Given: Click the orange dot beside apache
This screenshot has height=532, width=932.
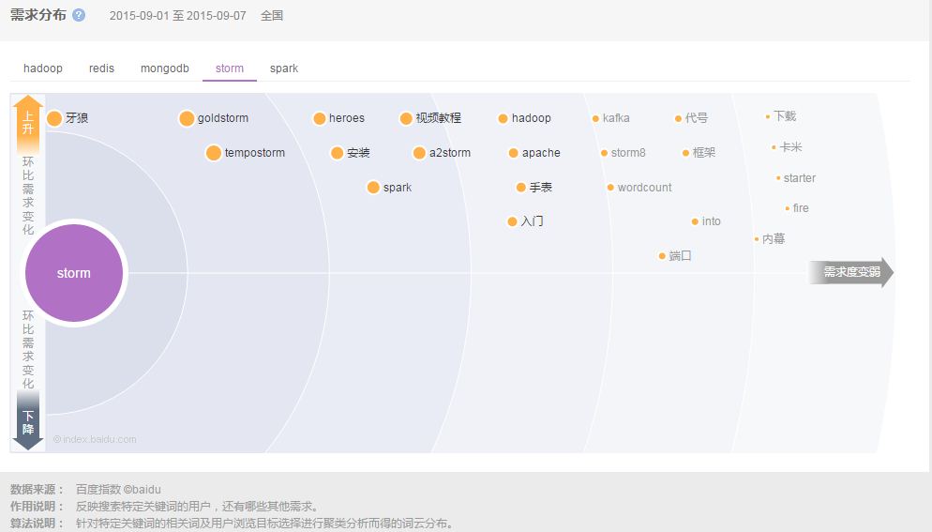Looking at the screenshot, I should click(x=514, y=153).
